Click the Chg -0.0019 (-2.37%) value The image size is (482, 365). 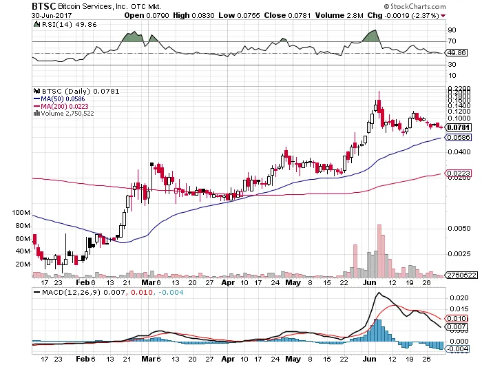click(x=403, y=15)
